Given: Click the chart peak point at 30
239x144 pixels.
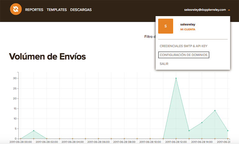Looking at the screenshot, I should point(176,78).
